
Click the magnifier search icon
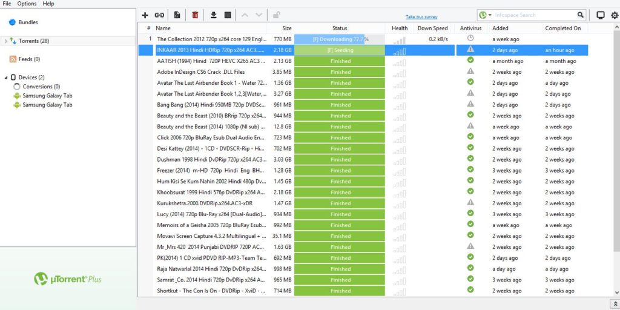point(580,15)
